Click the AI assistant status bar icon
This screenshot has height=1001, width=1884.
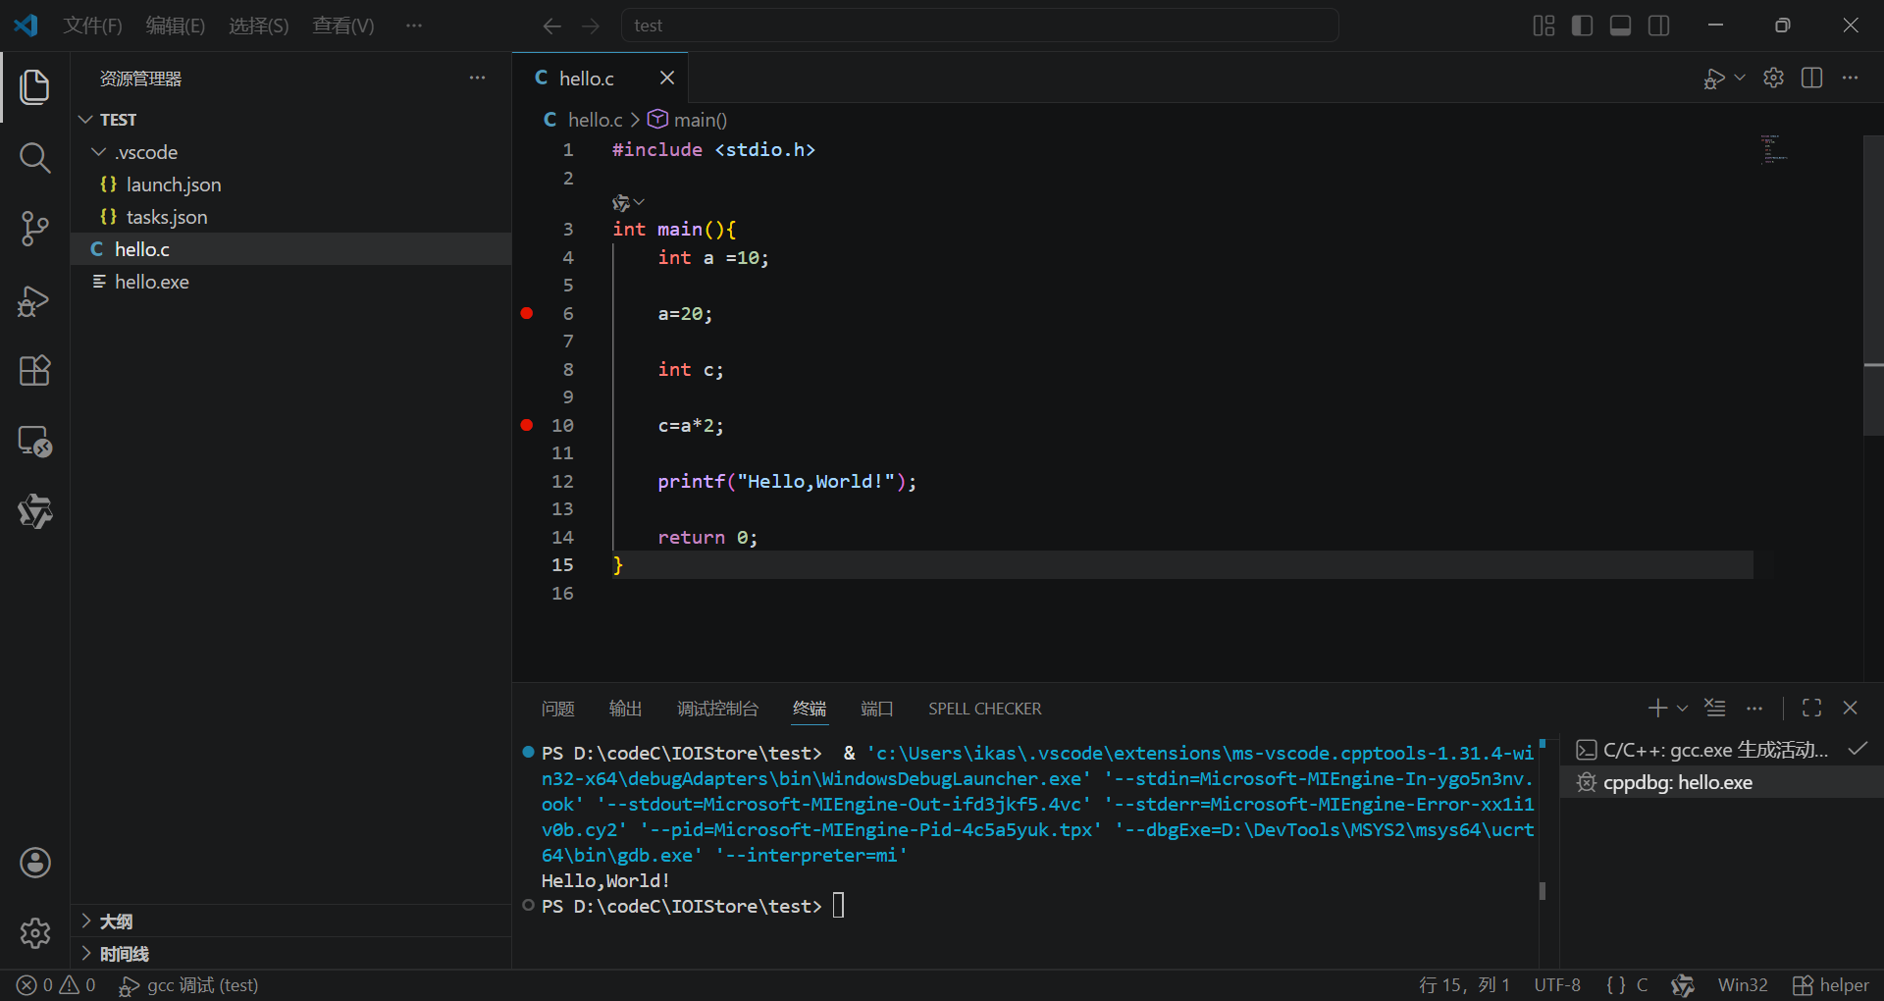pyautogui.click(x=1682, y=985)
